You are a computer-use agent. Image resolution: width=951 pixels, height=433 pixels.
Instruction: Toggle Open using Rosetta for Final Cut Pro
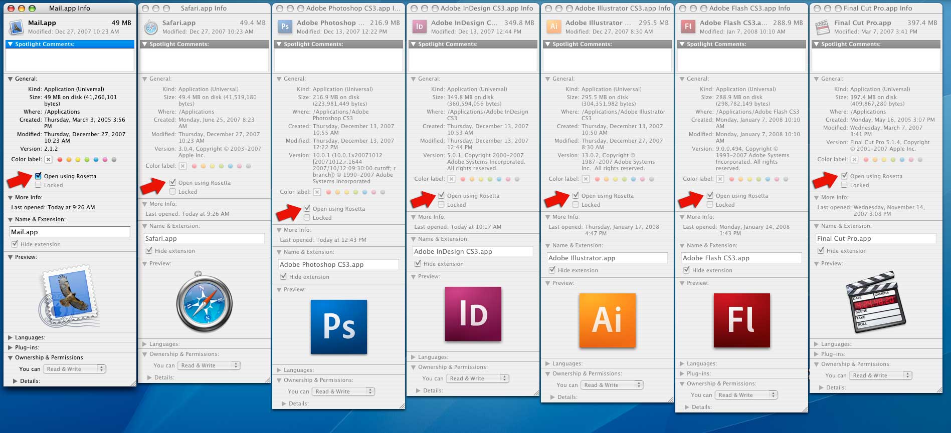click(844, 176)
